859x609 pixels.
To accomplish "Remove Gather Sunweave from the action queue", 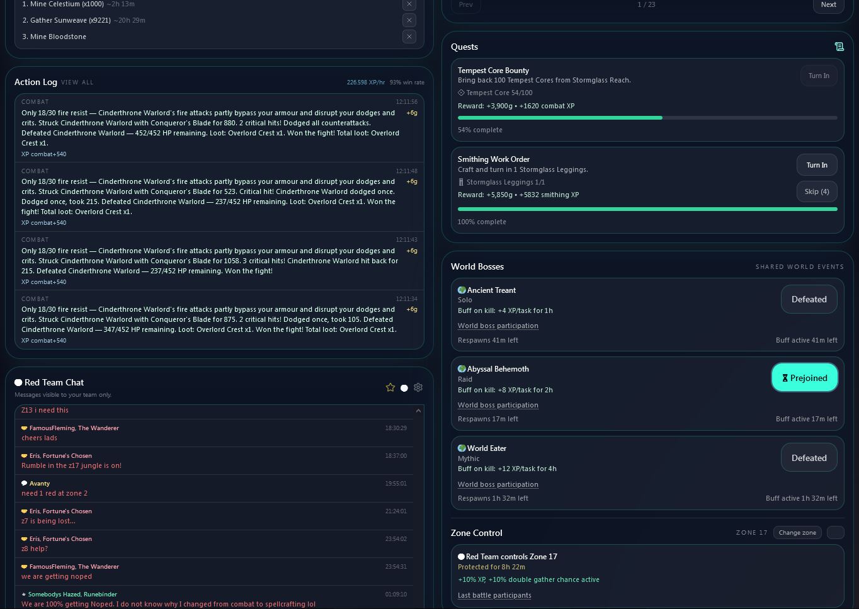I will pyautogui.click(x=409, y=20).
